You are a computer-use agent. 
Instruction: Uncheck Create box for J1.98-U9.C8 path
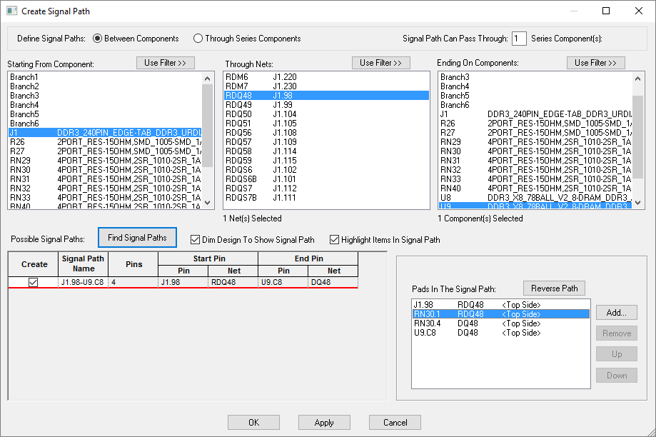[34, 283]
